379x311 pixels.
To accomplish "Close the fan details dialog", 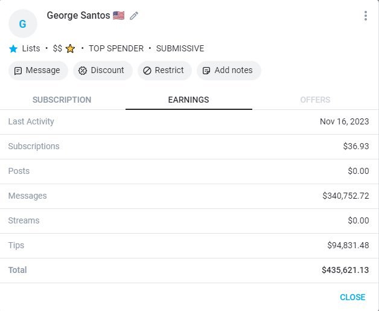I will click(x=352, y=297).
